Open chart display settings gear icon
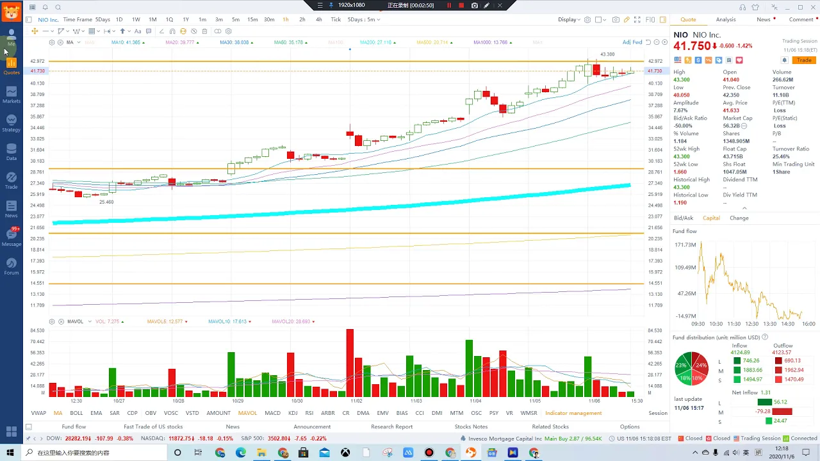 587,20
